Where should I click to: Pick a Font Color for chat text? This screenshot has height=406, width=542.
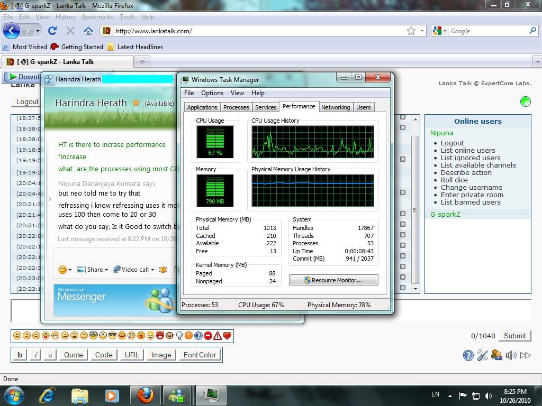[200, 355]
